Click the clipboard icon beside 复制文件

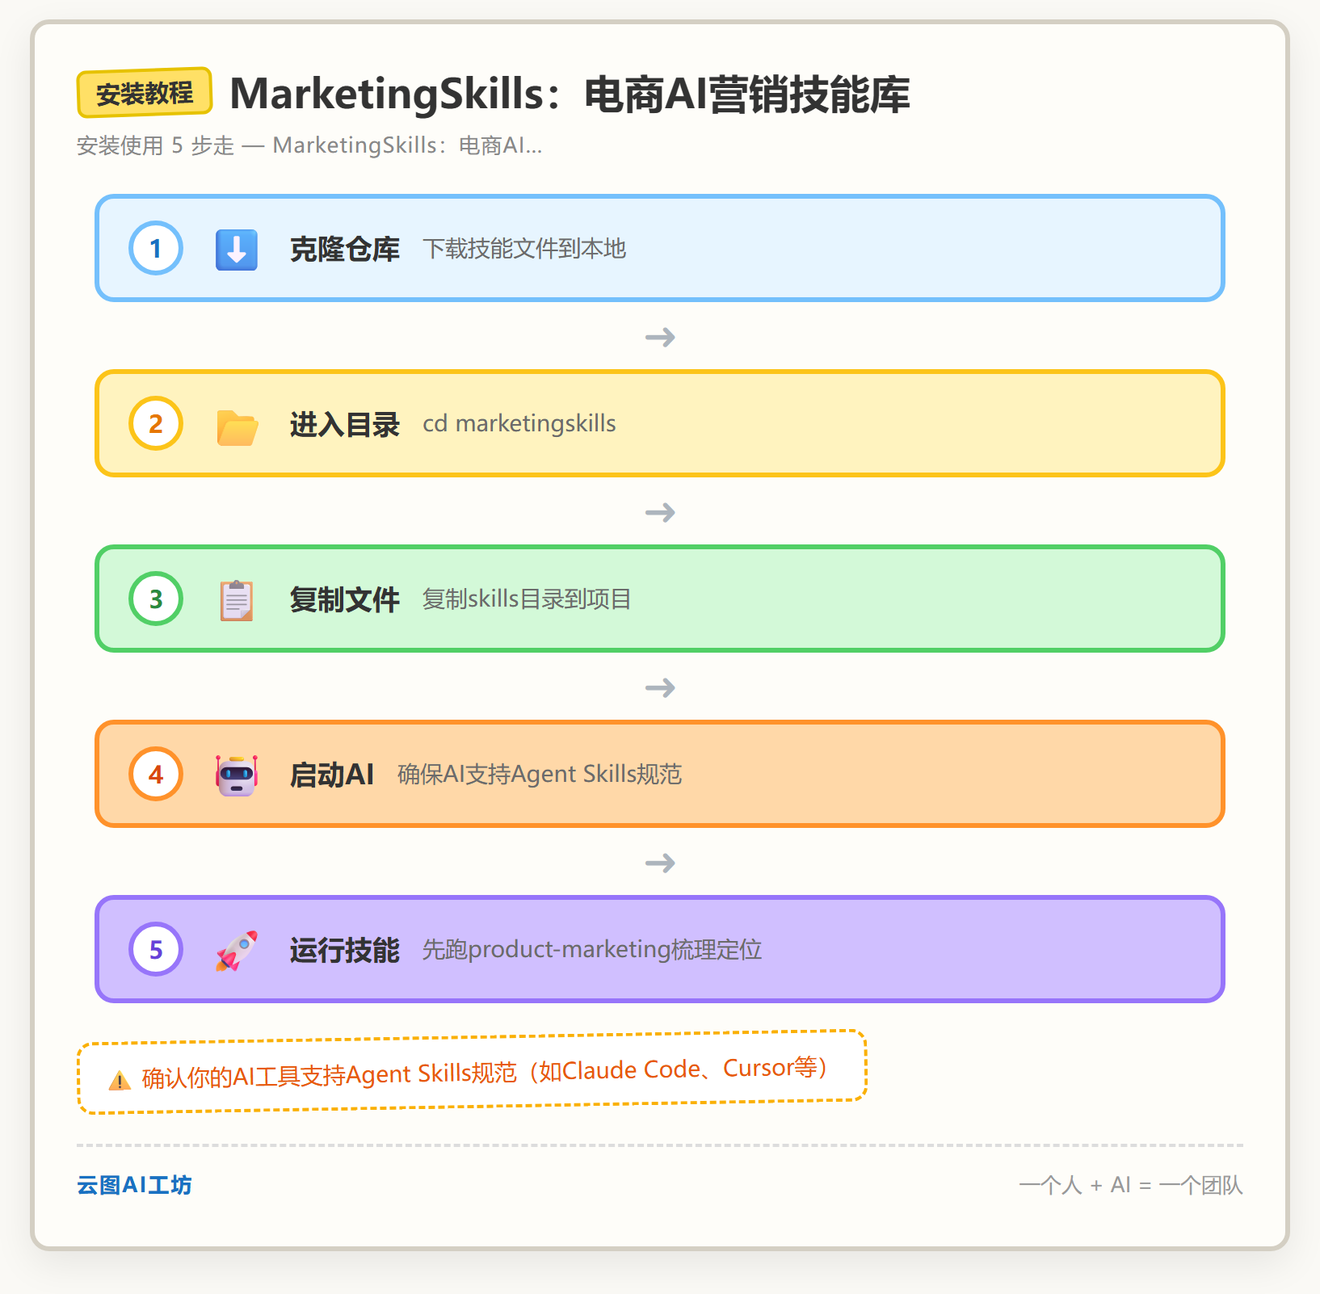(x=237, y=600)
